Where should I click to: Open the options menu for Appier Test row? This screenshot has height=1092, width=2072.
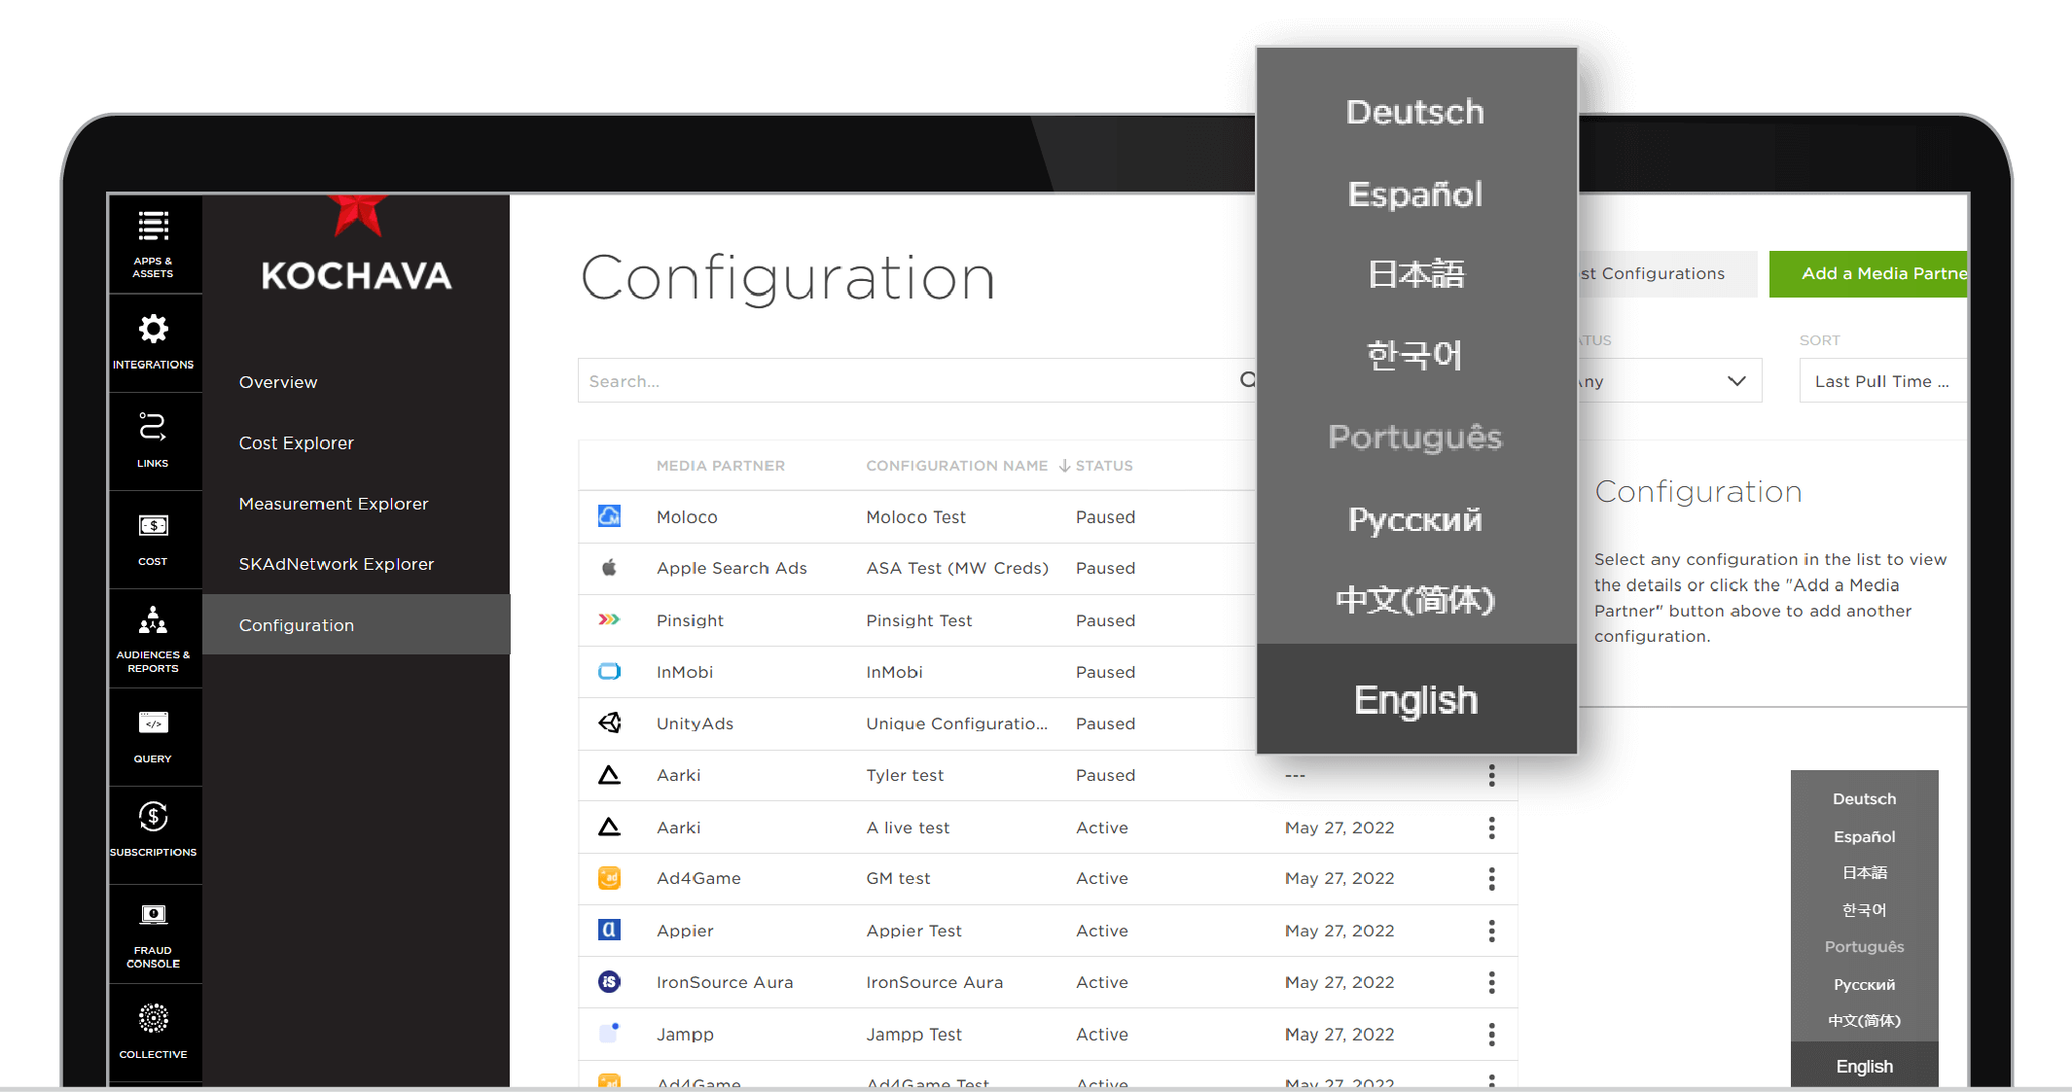(1491, 931)
